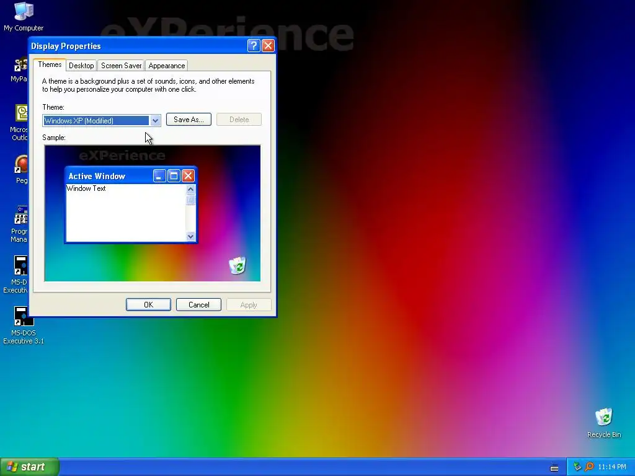The height and width of the screenshot is (476, 635).
Task: Click the sample window minimize button
Action: point(159,175)
